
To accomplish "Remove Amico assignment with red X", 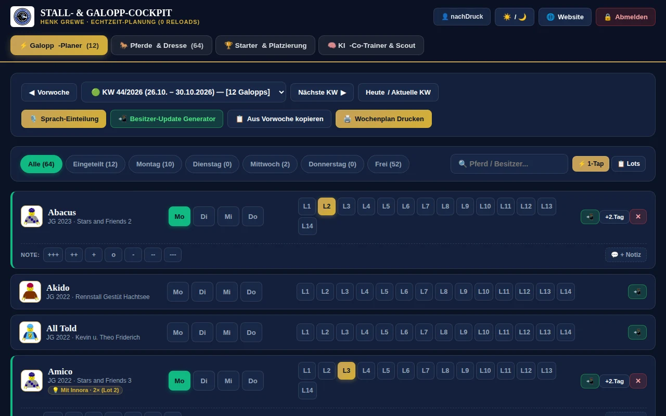I will point(638,381).
